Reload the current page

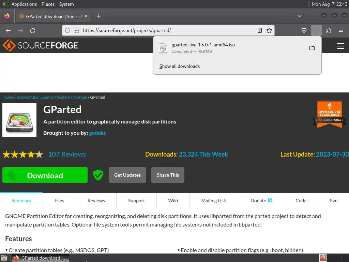click(x=33, y=30)
